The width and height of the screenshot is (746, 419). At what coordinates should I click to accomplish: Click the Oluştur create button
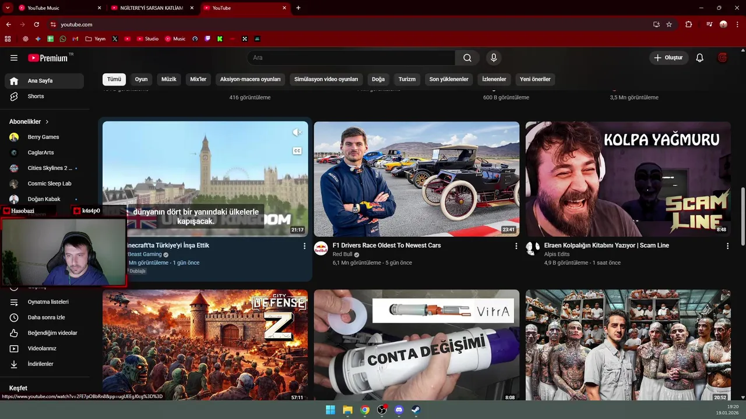[x=669, y=58]
